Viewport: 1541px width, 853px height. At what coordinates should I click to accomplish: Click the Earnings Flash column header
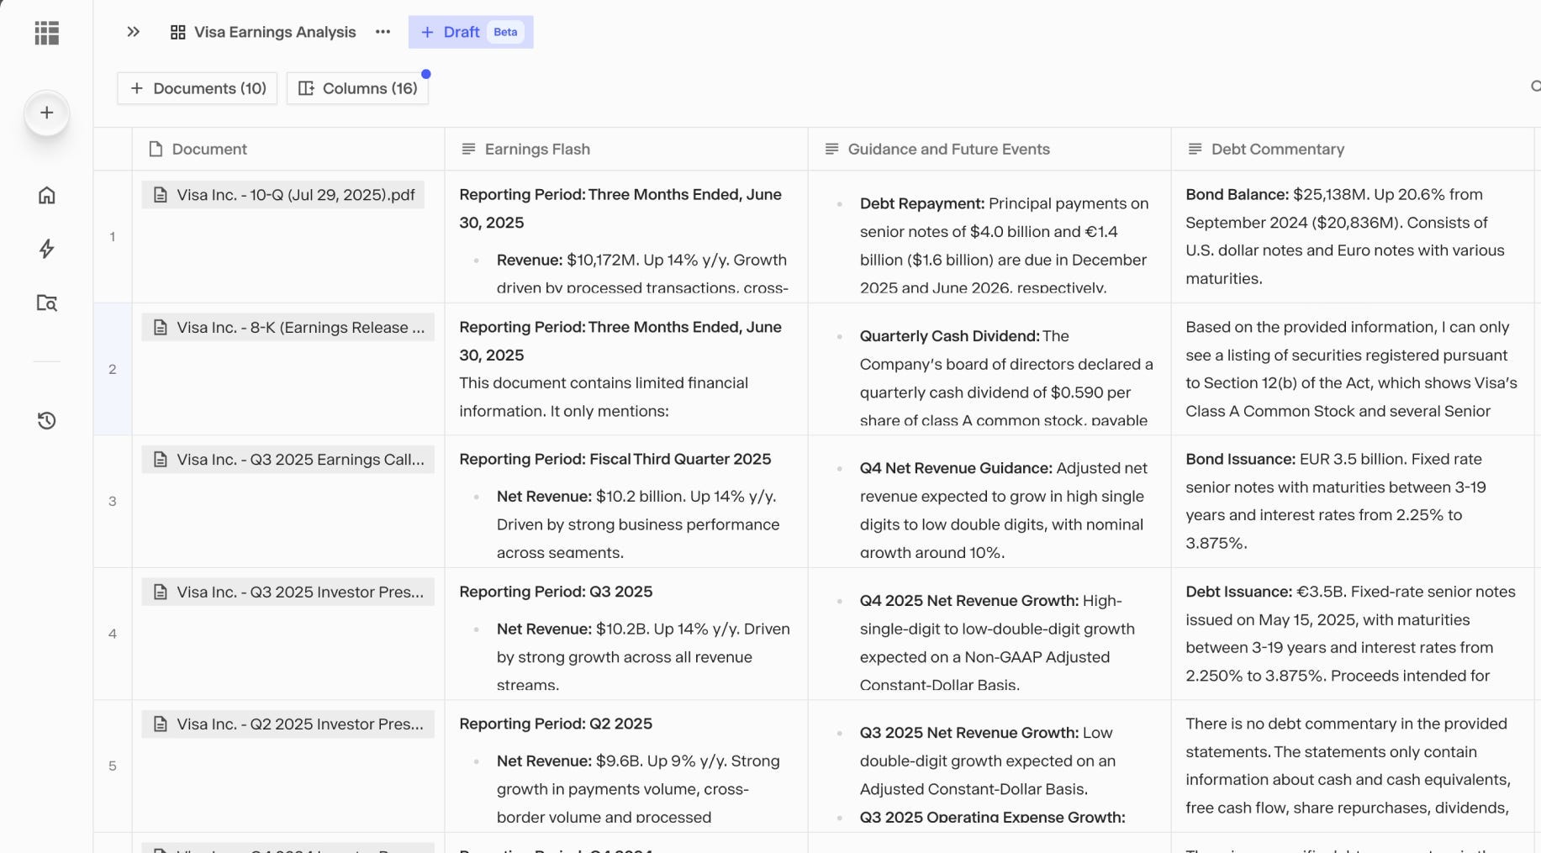point(537,149)
